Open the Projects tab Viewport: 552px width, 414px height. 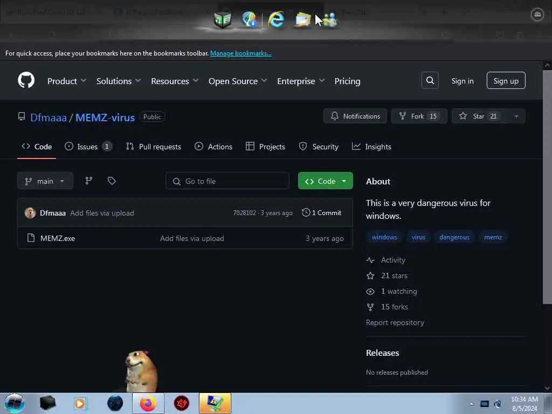(x=265, y=147)
